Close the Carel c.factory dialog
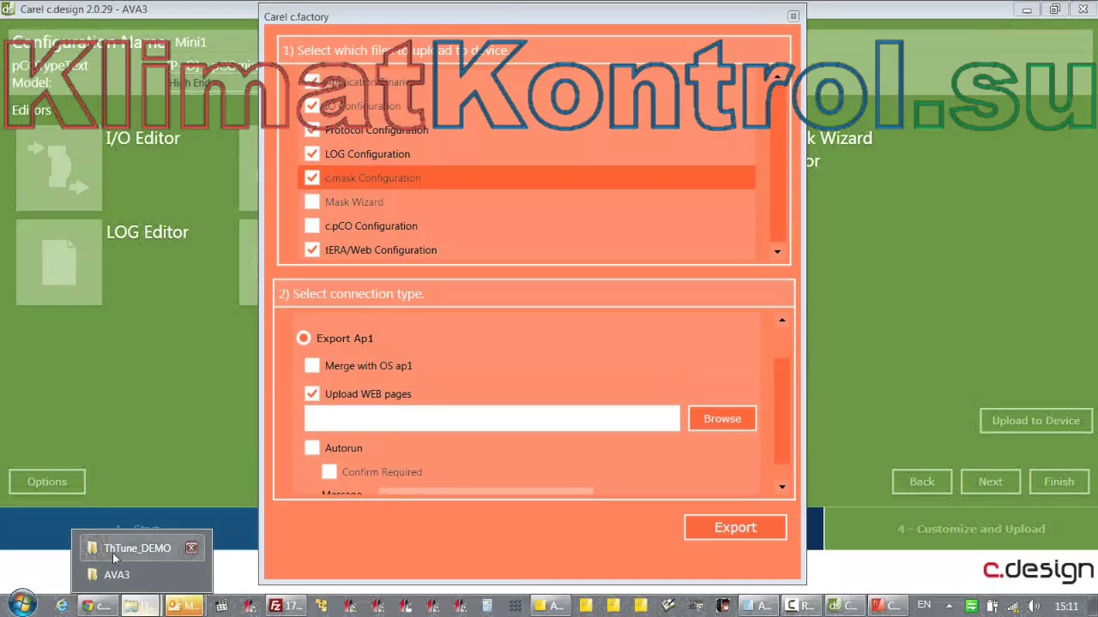 coord(793,16)
